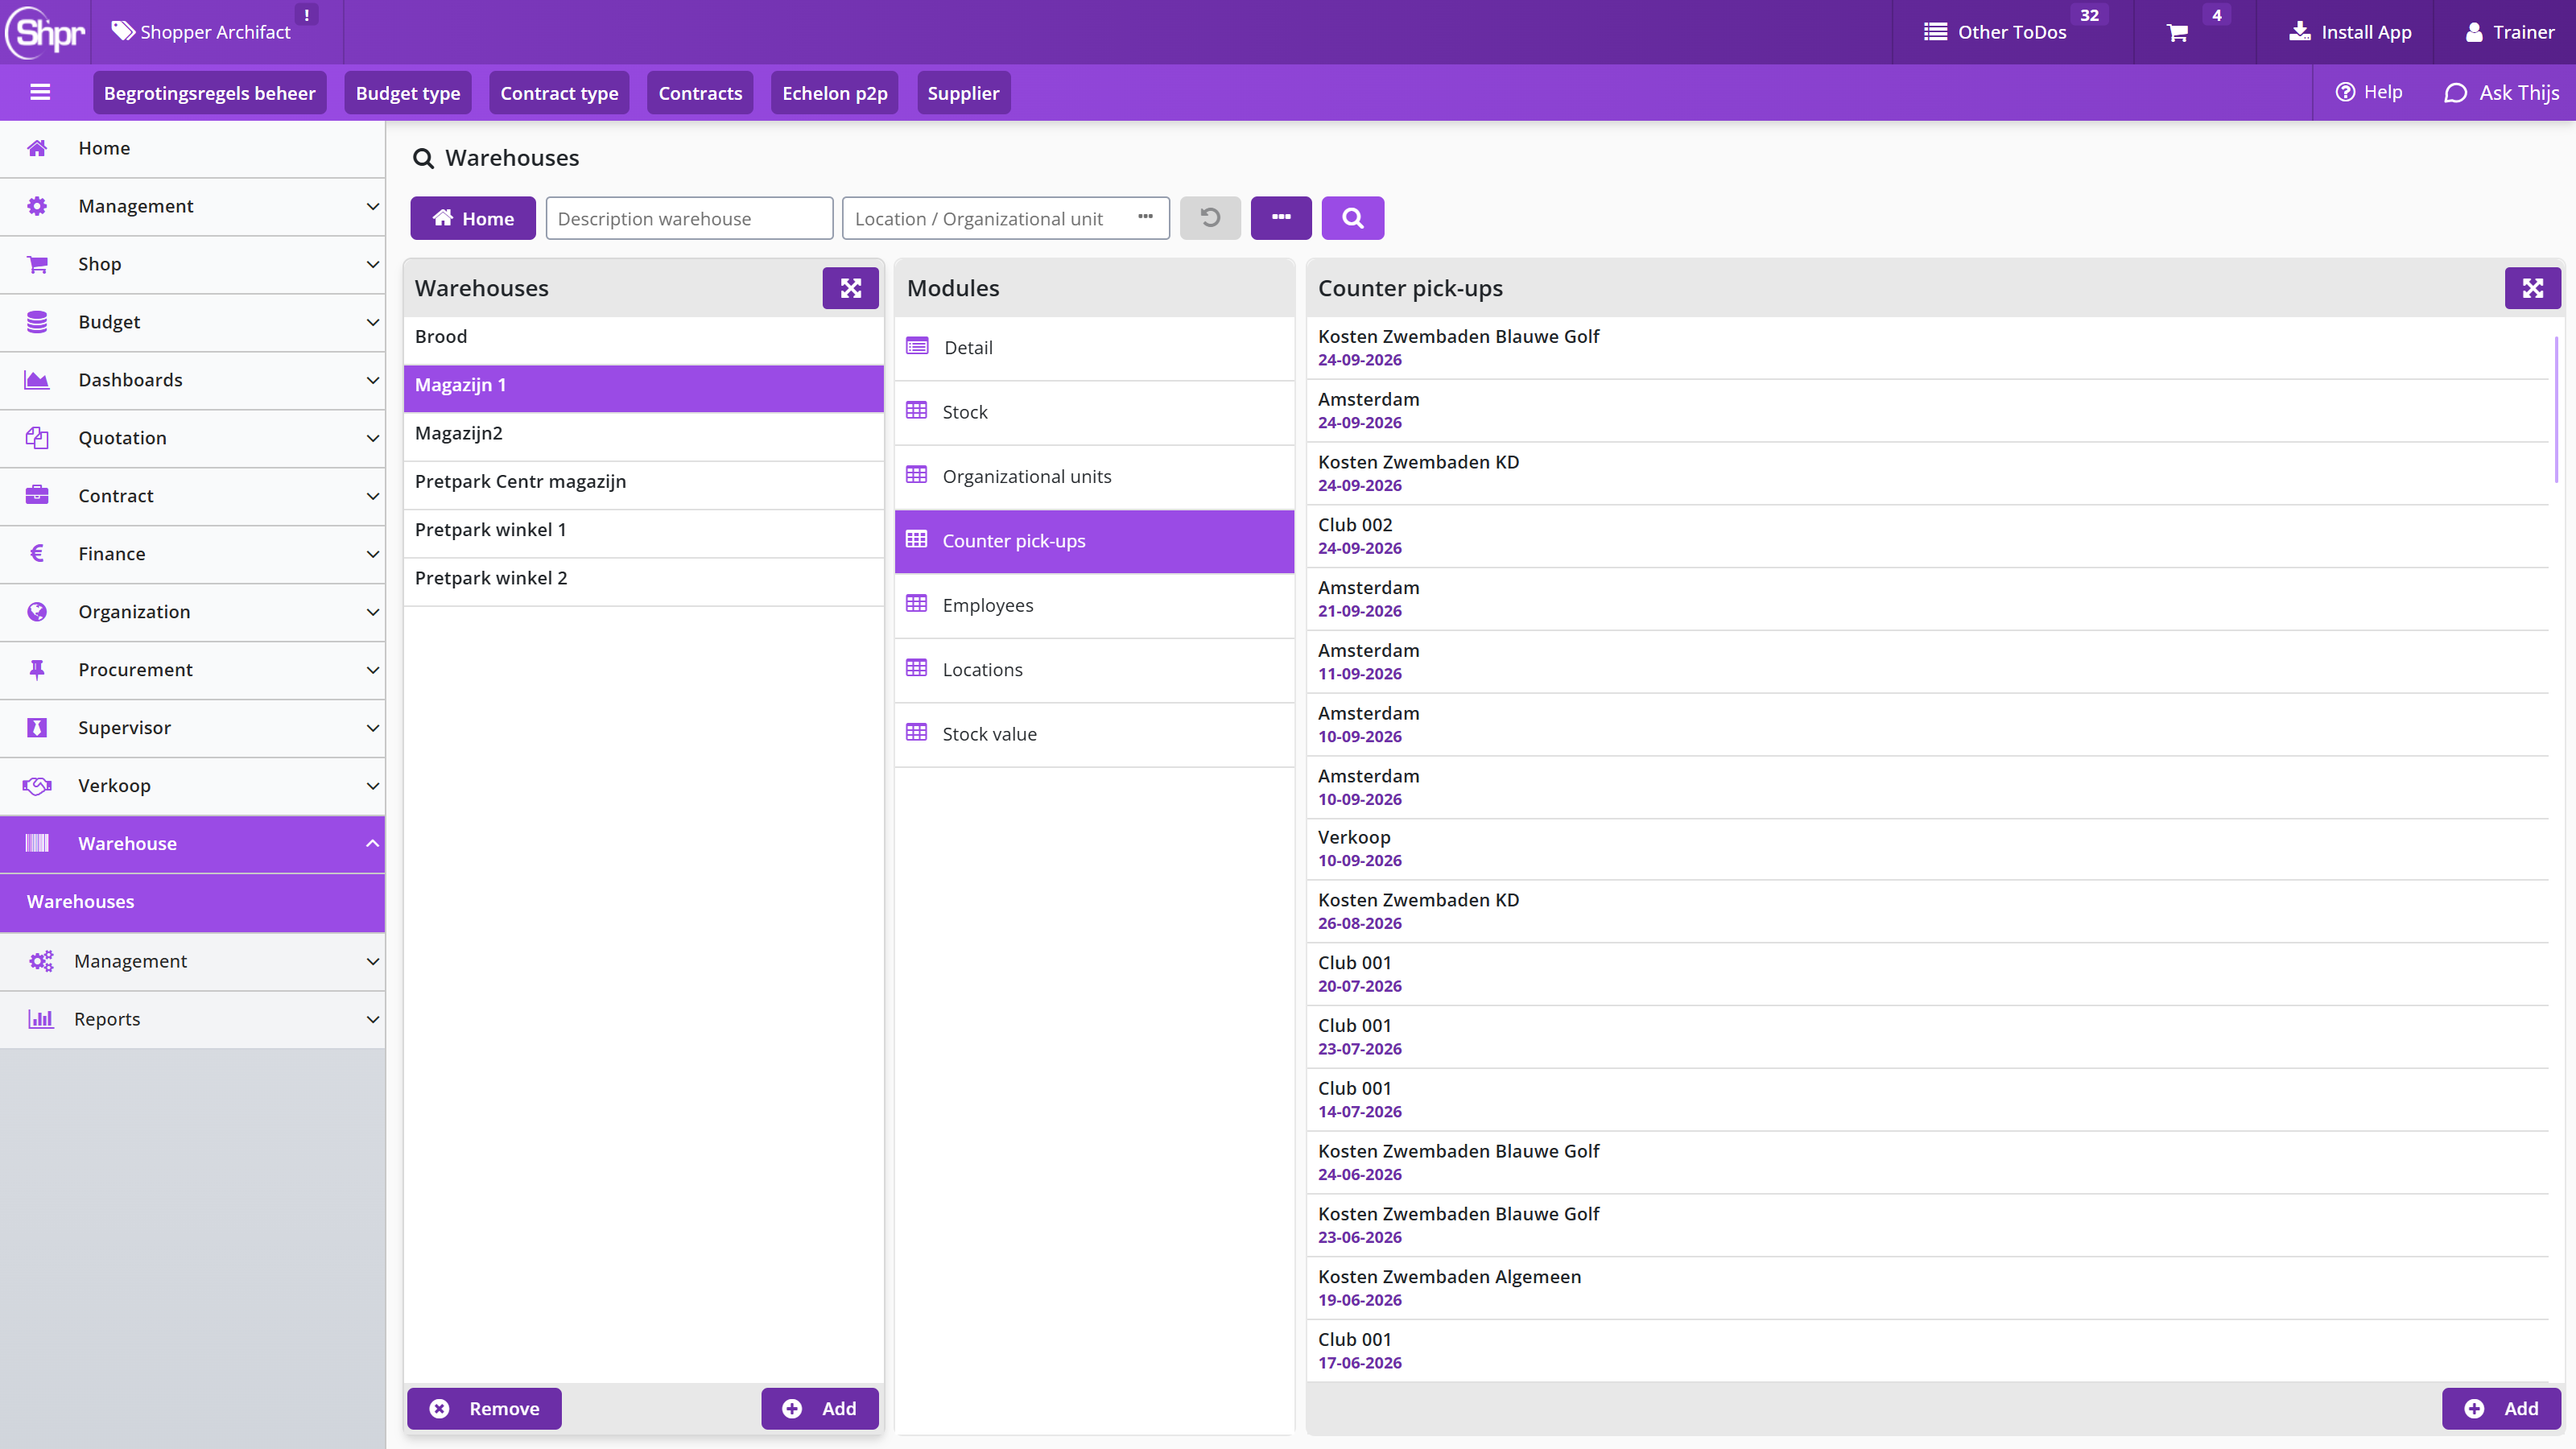Click the Finance euro icon
This screenshot has height=1449, width=2576.
tap(37, 553)
